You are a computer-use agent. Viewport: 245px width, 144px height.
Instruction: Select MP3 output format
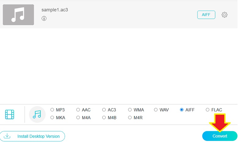(x=52, y=110)
